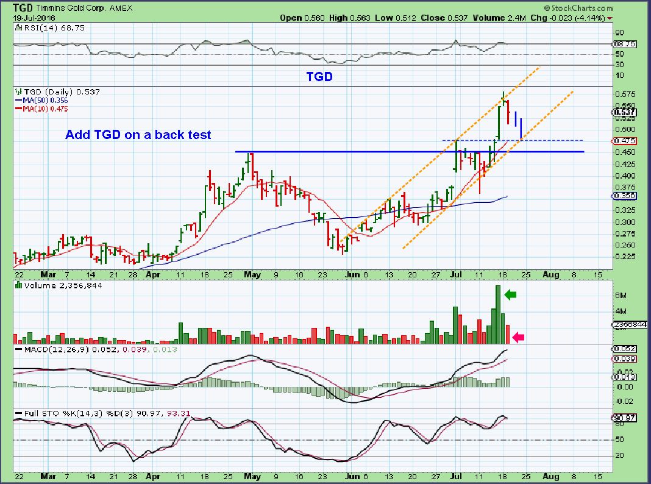The height and width of the screenshot is (484, 651).
Task: Click the Timmins Gold Corp. company name
Action: tap(71, 8)
